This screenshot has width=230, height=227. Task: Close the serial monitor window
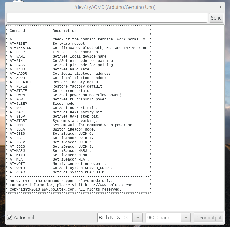coord(220,7)
